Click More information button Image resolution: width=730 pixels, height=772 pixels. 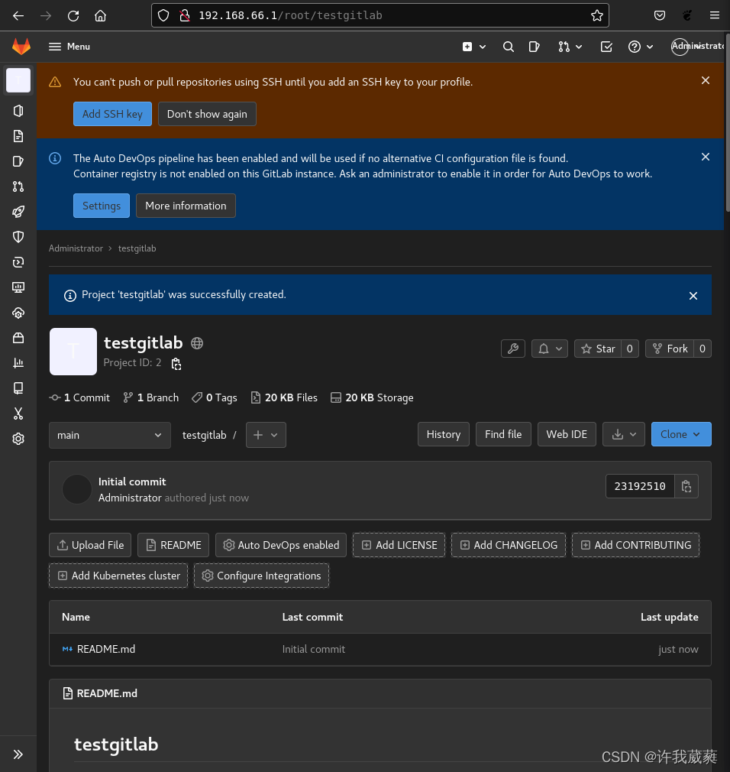(x=186, y=206)
